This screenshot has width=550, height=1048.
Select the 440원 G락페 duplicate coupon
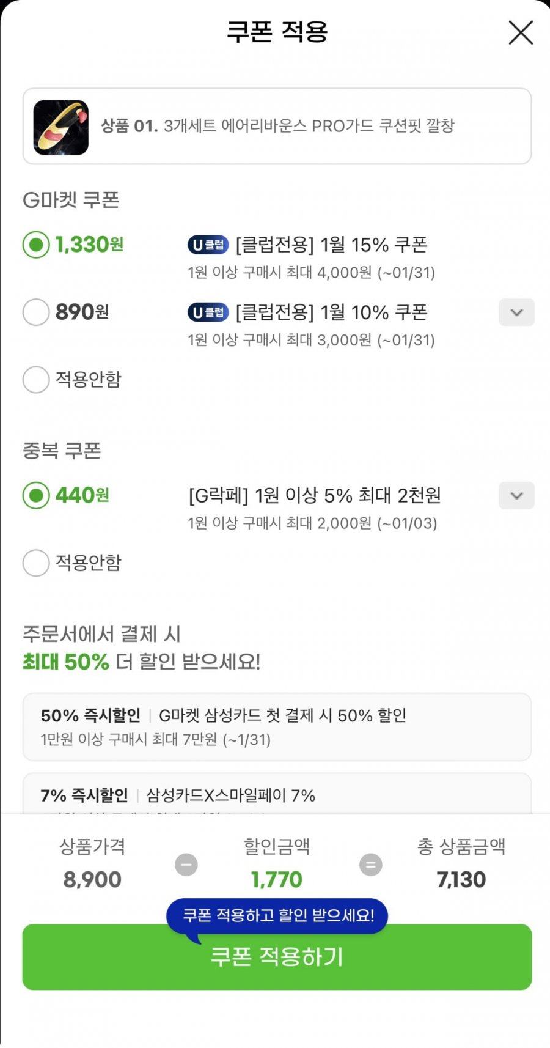[36, 495]
